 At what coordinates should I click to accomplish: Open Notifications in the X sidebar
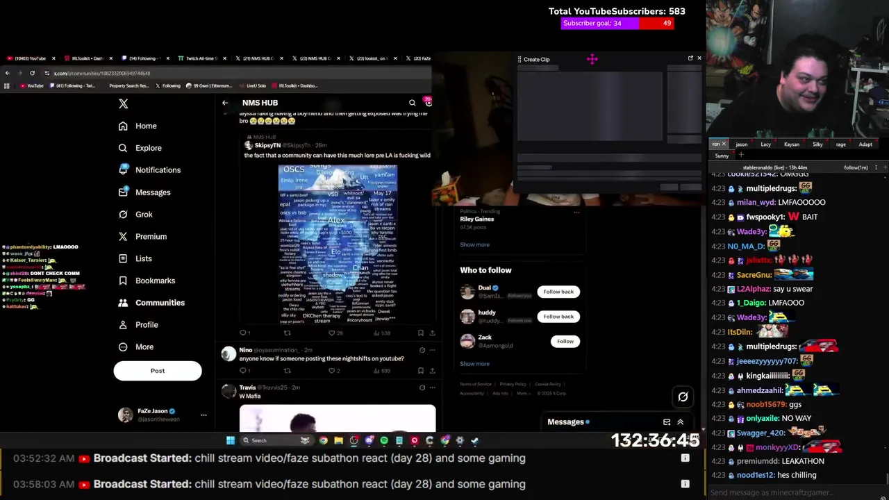(149, 169)
